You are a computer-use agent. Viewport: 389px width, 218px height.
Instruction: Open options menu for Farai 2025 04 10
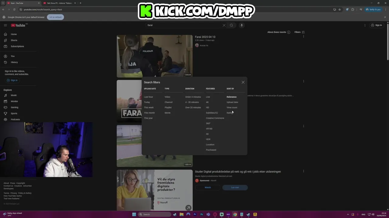tap(303, 37)
